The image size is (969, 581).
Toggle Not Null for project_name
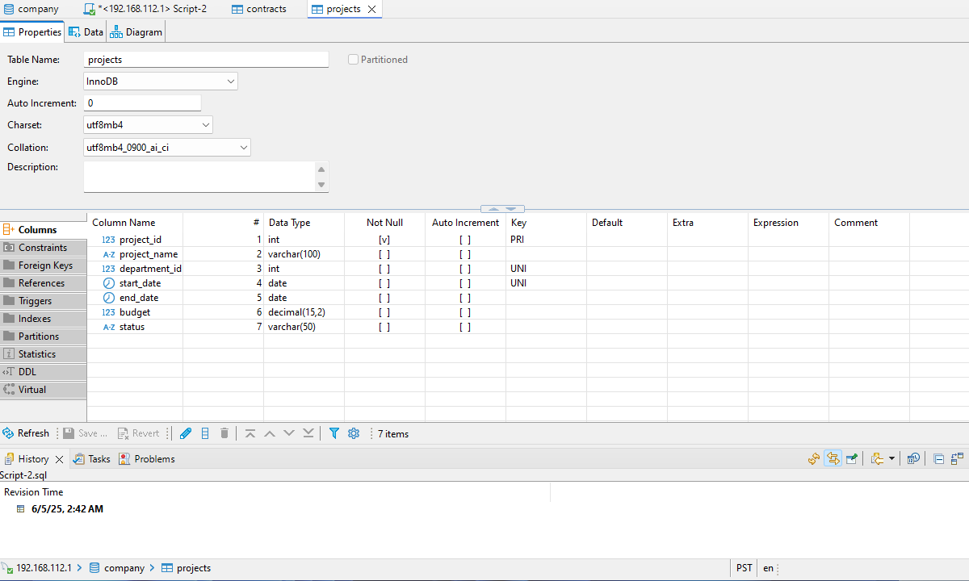pyautogui.click(x=384, y=254)
